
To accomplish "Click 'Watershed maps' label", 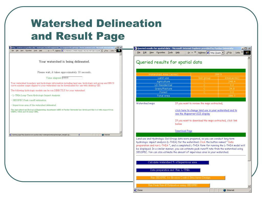I will point(145,103).
